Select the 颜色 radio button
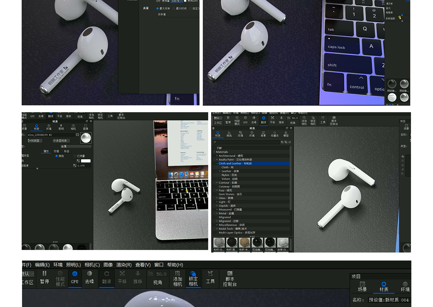The height and width of the screenshot is (307, 433). (57, 156)
